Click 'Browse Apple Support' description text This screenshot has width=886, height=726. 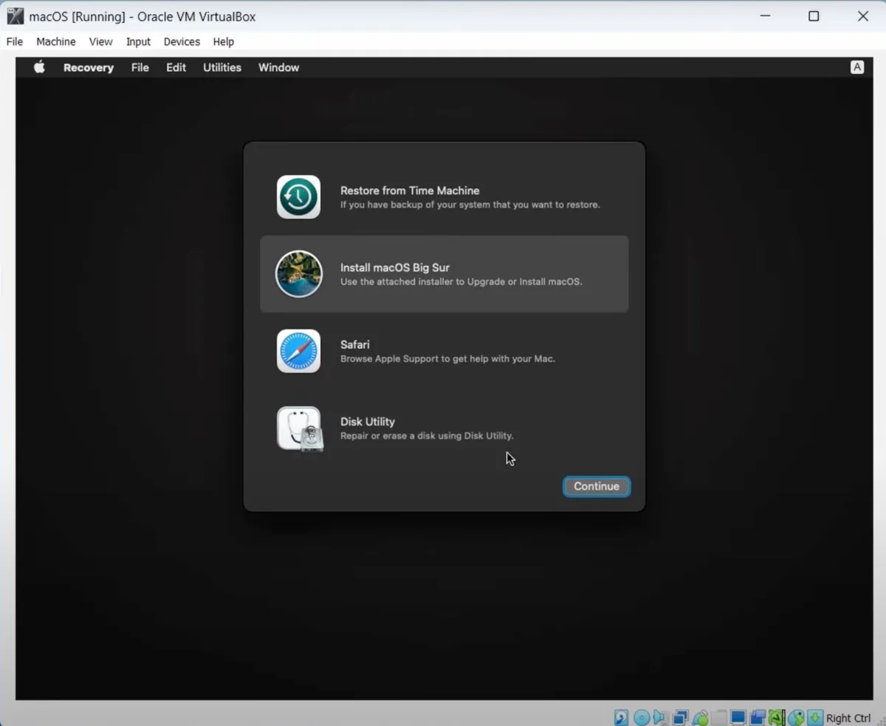(447, 359)
